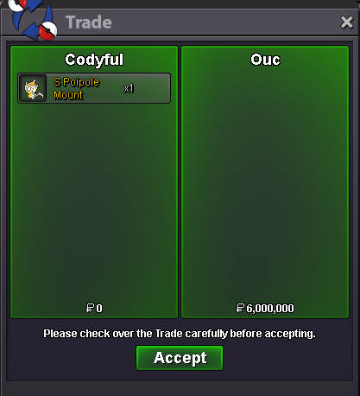
Task: Click the Pokédollar symbol beside 0
Action: [x=90, y=308]
